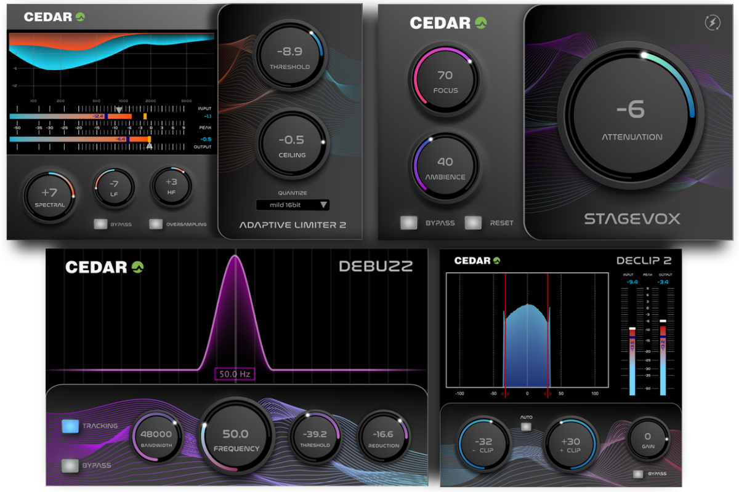Click the Gain knob in Declip 2
The width and height of the screenshot is (739, 492).
648,440
